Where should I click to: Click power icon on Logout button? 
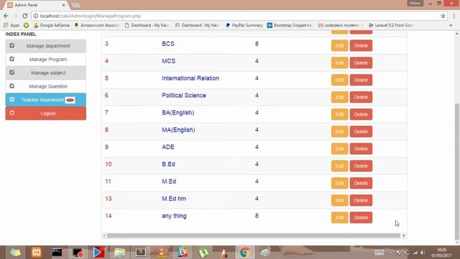(12, 113)
